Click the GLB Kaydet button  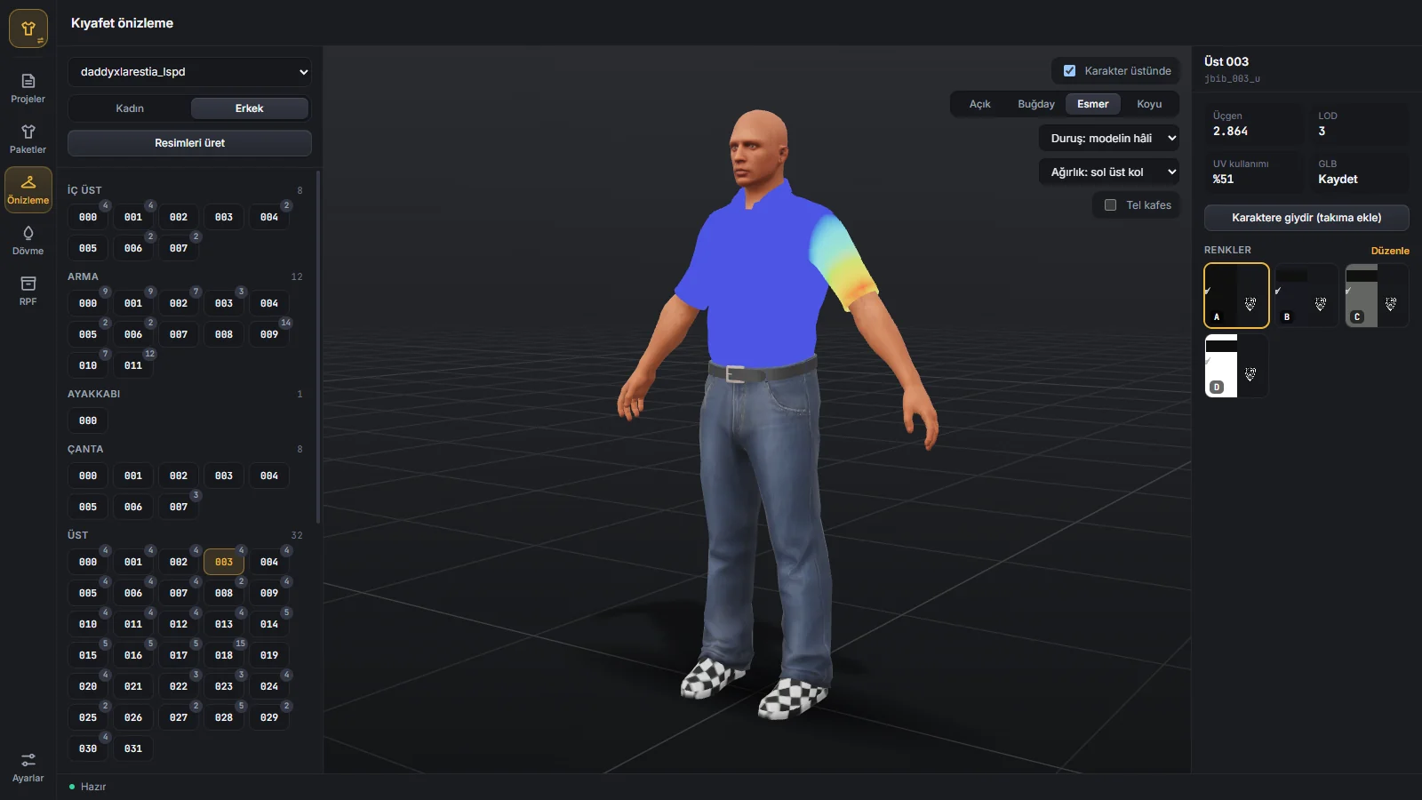pyautogui.click(x=1358, y=172)
